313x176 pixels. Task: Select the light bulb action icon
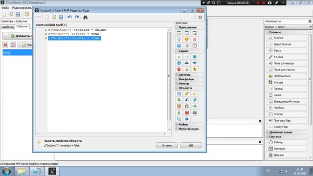pyautogui.click(x=179, y=39)
